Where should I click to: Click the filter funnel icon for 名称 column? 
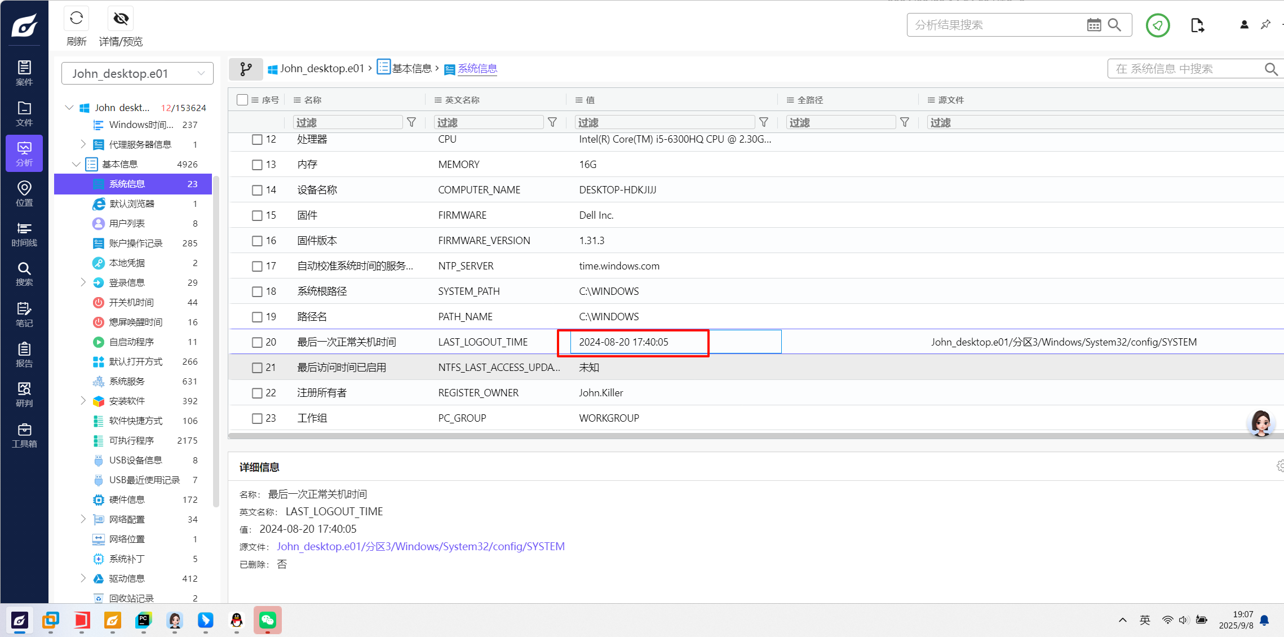[411, 122]
